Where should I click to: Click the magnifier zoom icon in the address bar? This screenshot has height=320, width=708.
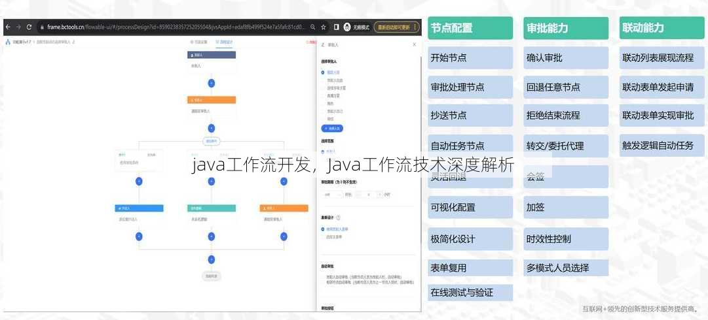(x=312, y=27)
